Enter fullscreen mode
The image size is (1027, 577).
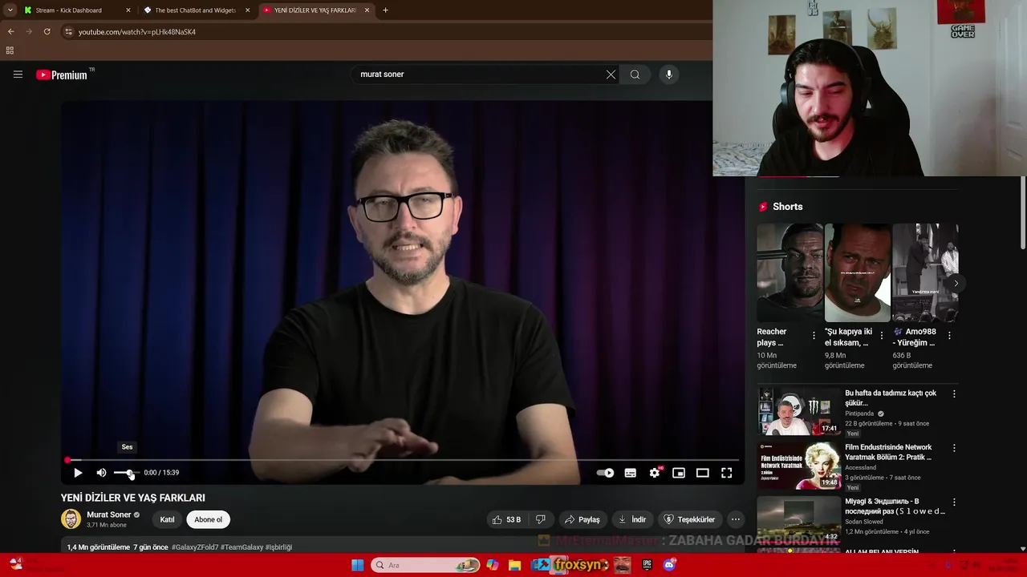727,473
